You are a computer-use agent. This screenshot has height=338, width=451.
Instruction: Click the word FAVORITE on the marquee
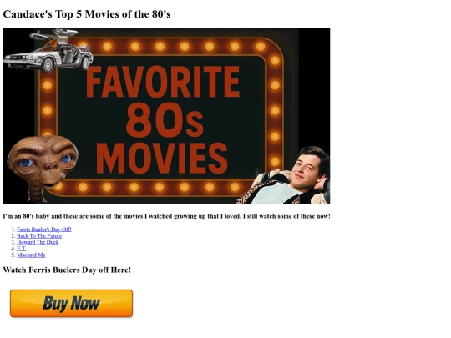click(163, 82)
